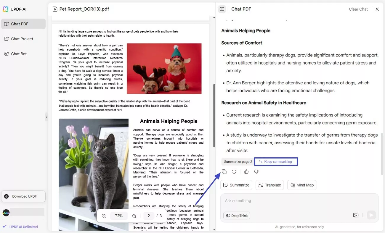Click the current page number field
Image resolution: width=385 pixels, height=233 pixels.
(149, 216)
